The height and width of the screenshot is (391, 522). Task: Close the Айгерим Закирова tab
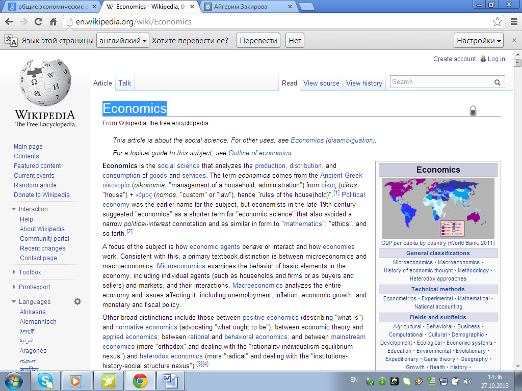(x=290, y=7)
